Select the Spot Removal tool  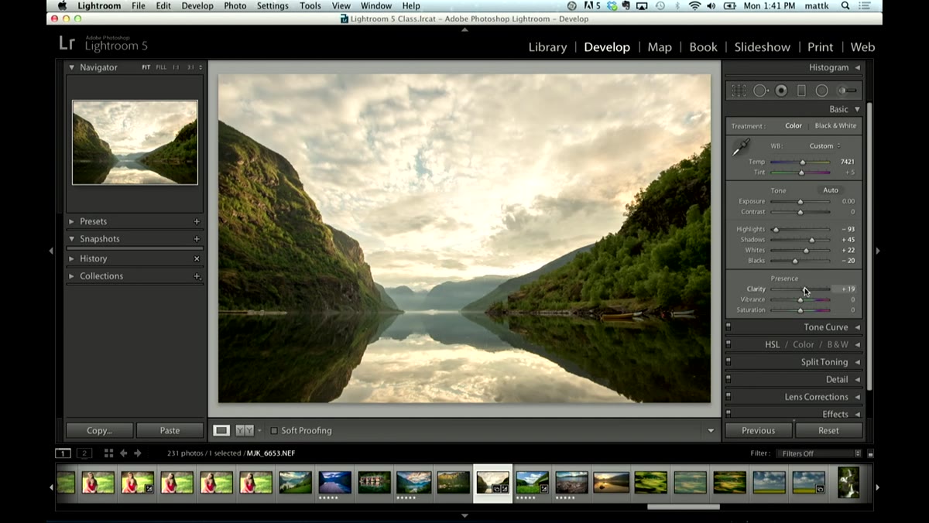(761, 91)
